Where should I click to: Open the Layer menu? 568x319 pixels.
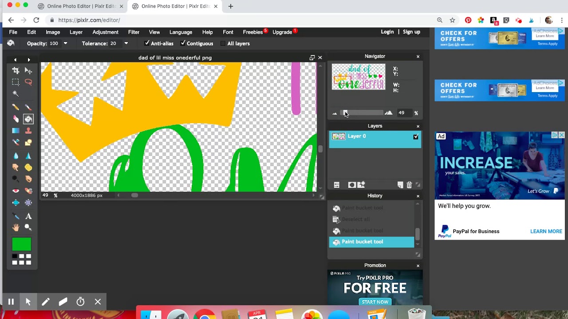tap(76, 32)
